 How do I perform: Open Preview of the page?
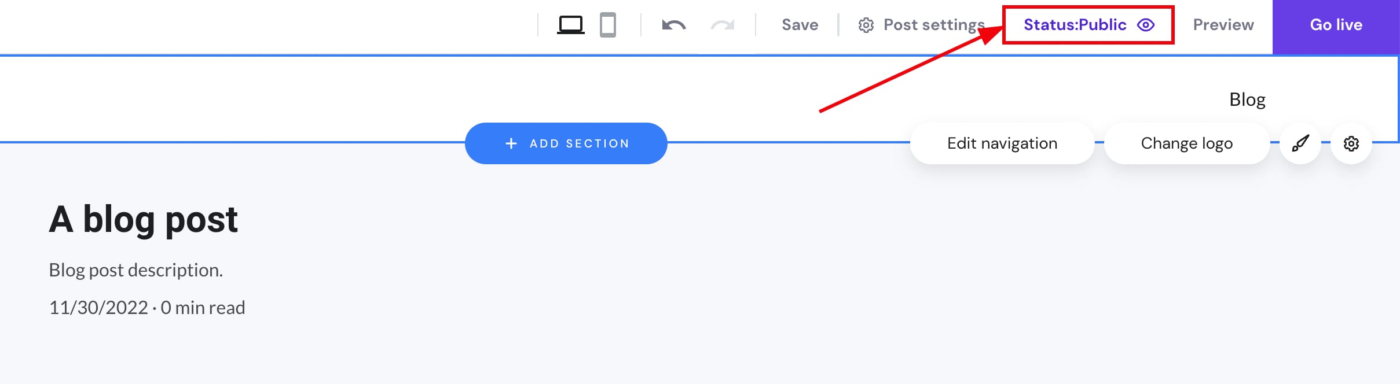1223,25
